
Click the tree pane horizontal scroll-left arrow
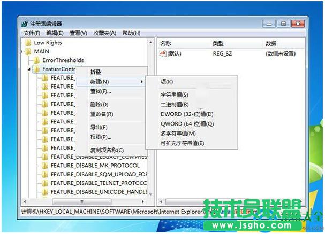tap(25, 202)
